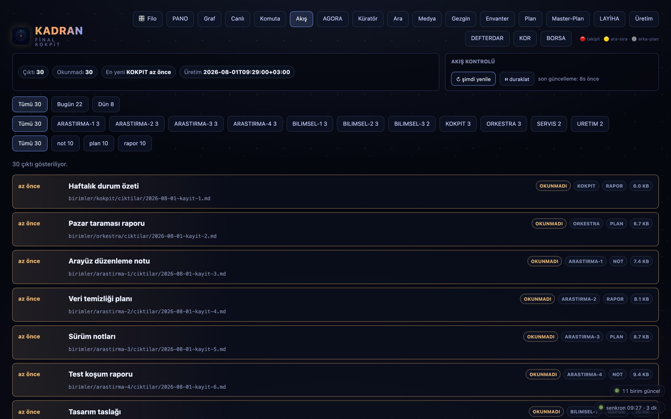Click the ORKESTRA tag on Pazar taraması raporu
This screenshot has width=671, height=419.
coord(586,223)
